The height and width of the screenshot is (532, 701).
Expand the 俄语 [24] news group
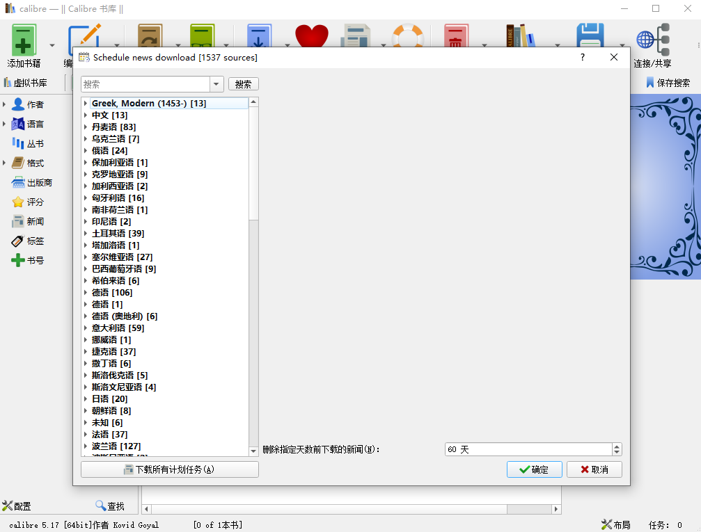coord(86,150)
